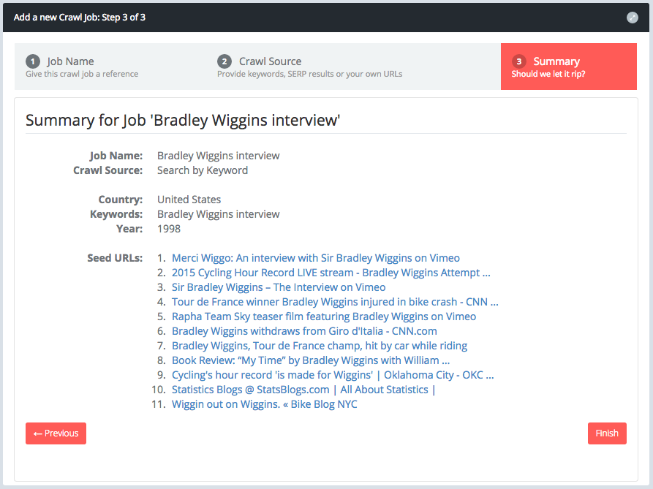653x489 pixels.
Task: Go back with the Previous button
Action: tap(56, 433)
